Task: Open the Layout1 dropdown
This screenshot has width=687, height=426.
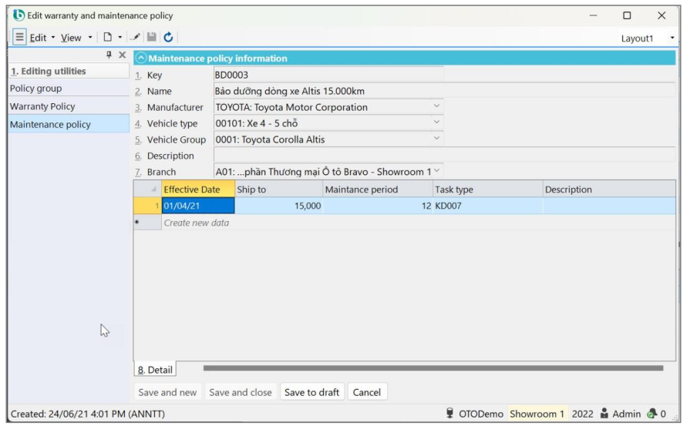Action: 672,37
